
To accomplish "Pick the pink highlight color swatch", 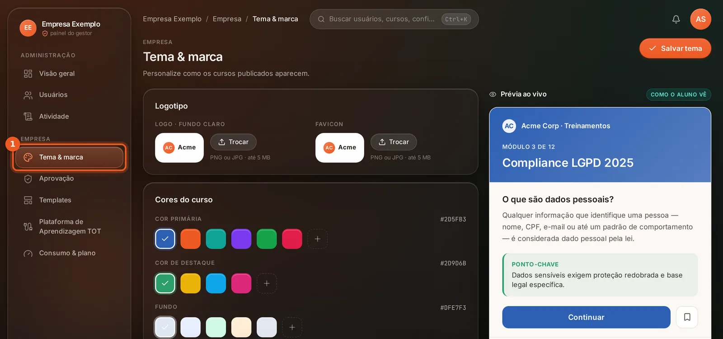I will (x=241, y=283).
